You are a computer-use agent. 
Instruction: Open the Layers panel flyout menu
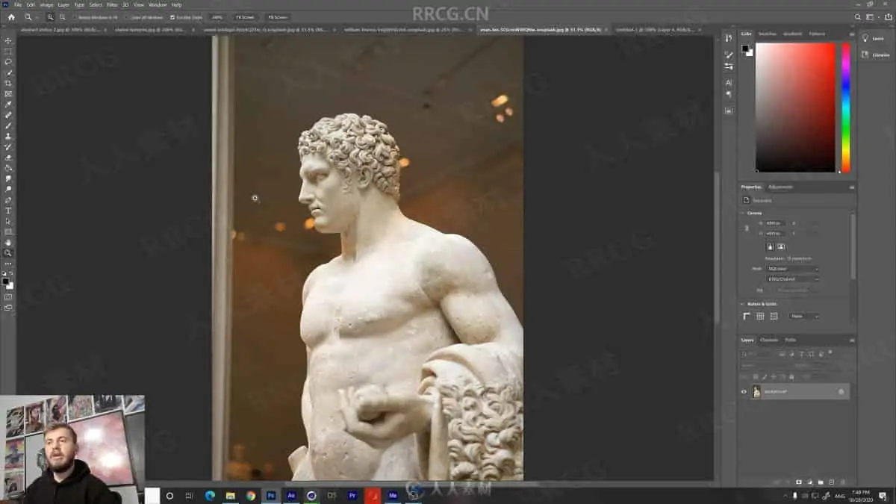pyautogui.click(x=852, y=340)
